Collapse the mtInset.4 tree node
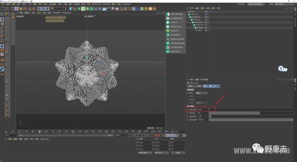 pyautogui.click(x=189, y=17)
